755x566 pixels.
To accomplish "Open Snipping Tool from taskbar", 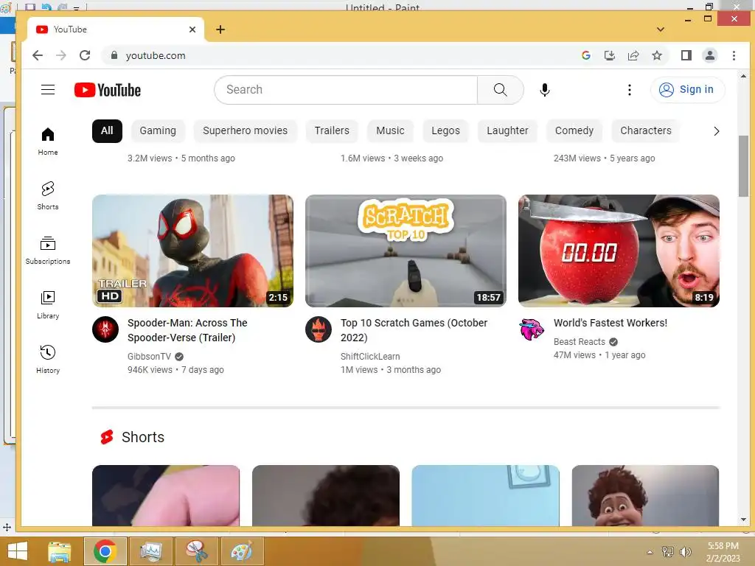I will pyautogui.click(x=196, y=551).
